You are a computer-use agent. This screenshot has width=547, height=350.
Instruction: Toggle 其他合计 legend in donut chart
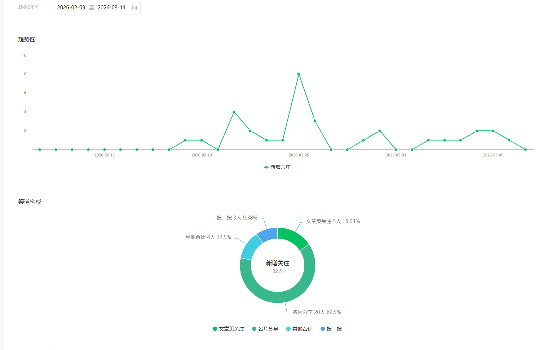click(299, 329)
